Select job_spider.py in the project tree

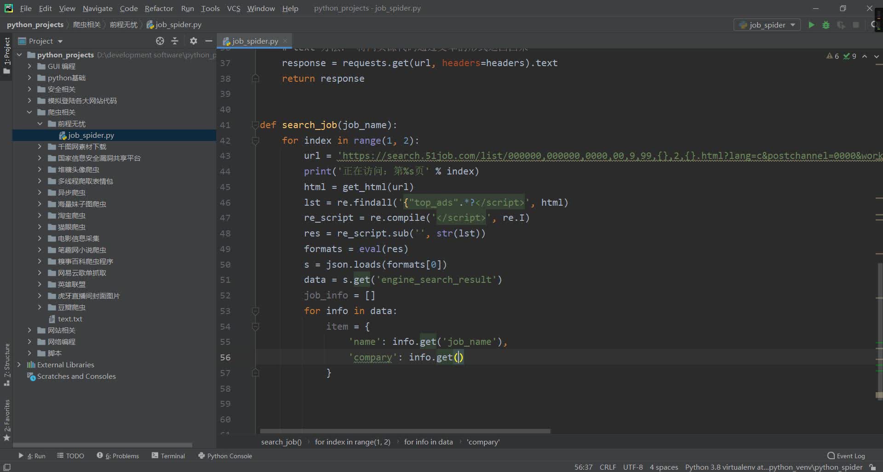click(91, 135)
